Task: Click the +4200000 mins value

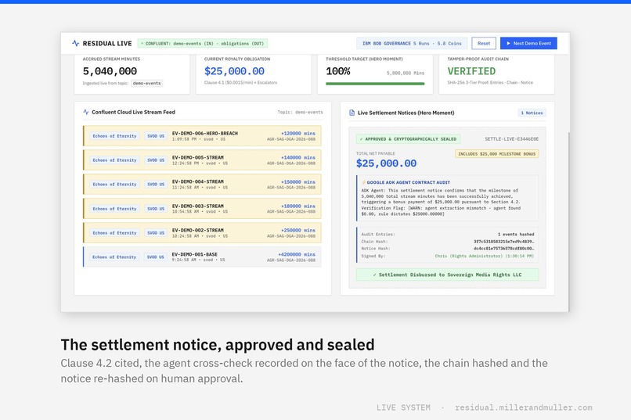Action: (x=297, y=254)
